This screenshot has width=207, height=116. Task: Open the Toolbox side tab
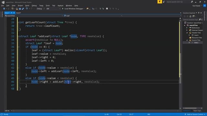(2, 14)
